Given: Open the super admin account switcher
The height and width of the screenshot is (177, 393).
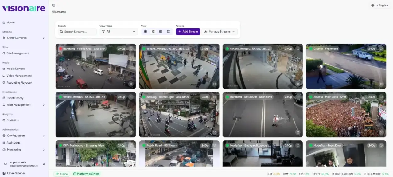Looking at the screenshot, I should coord(24,164).
